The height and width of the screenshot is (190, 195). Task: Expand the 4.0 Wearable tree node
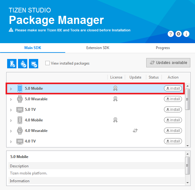(x=11, y=131)
